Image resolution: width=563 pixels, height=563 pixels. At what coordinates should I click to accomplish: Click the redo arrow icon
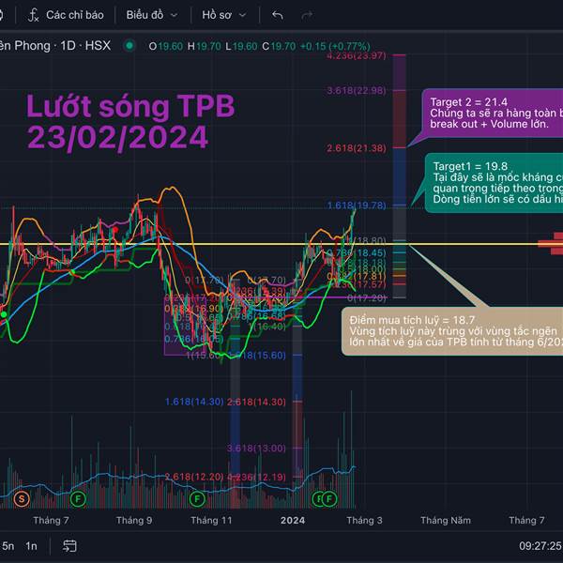tap(307, 15)
